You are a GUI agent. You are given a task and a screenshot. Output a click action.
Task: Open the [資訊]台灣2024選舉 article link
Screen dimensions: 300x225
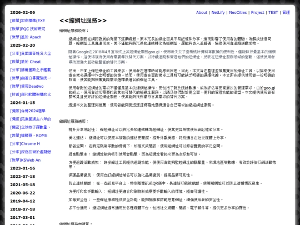(28, 111)
